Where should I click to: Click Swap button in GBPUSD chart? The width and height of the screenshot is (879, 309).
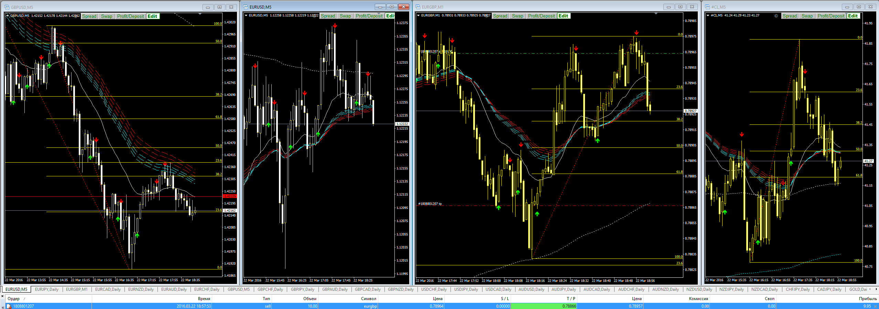tap(107, 16)
